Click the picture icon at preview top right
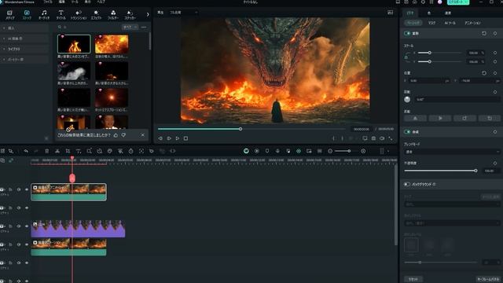The image size is (503, 283). point(390,13)
